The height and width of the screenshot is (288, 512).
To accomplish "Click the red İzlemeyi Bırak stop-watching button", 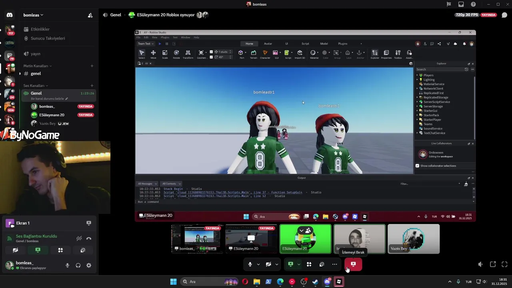I will (x=353, y=264).
